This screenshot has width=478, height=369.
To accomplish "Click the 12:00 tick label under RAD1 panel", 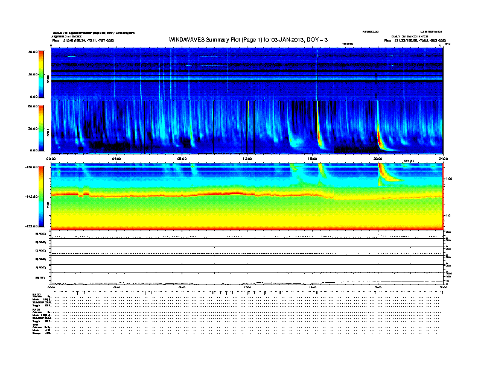I will coord(247,159).
